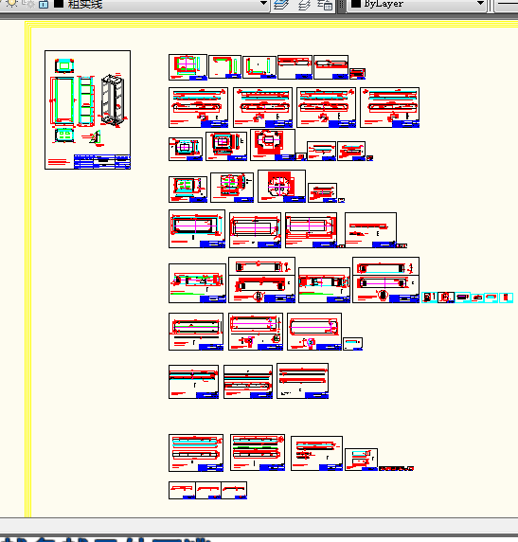The image size is (518, 542).
Task: Open the ByLayer color dropdown
Action: pos(480,4)
